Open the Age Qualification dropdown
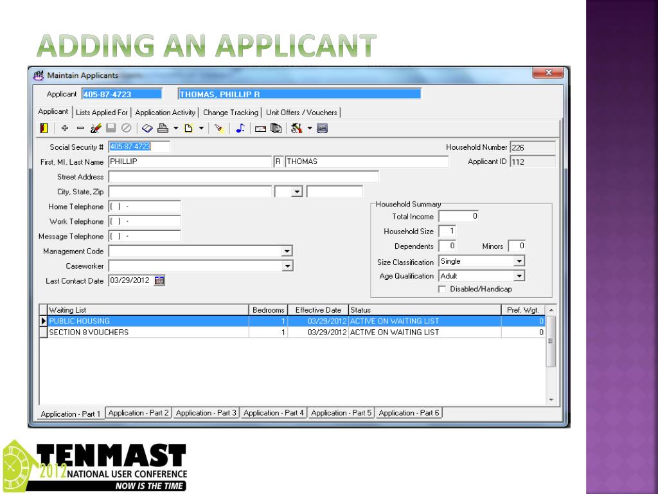 coord(520,276)
